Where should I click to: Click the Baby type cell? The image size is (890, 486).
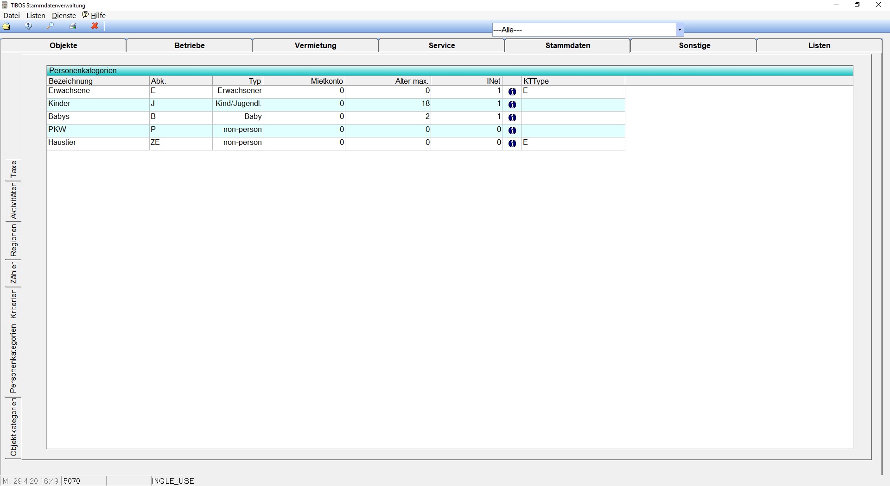pyautogui.click(x=238, y=117)
